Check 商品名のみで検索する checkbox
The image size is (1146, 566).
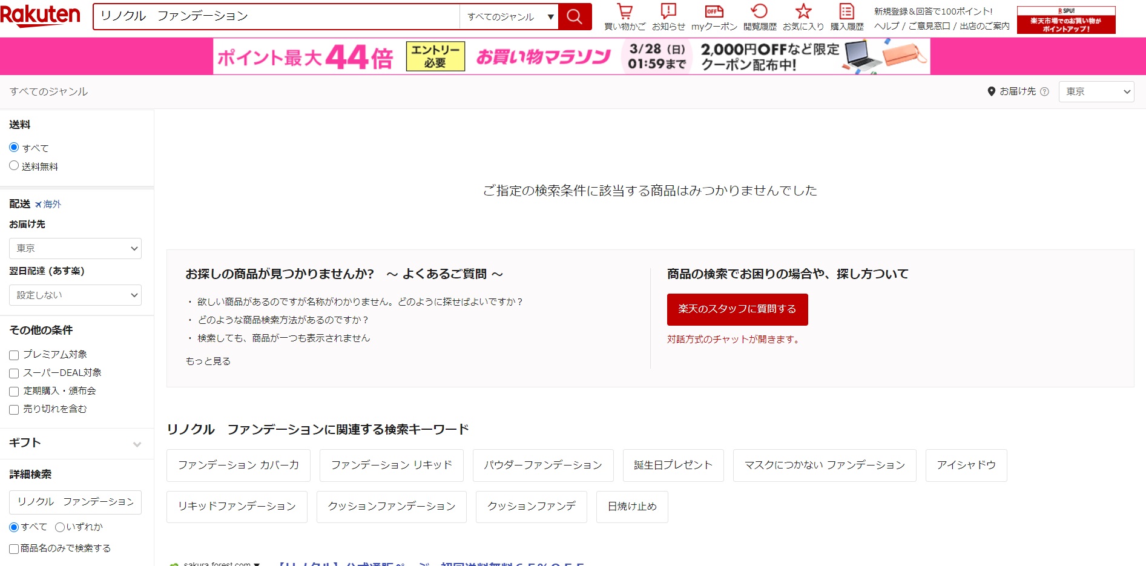click(x=14, y=549)
